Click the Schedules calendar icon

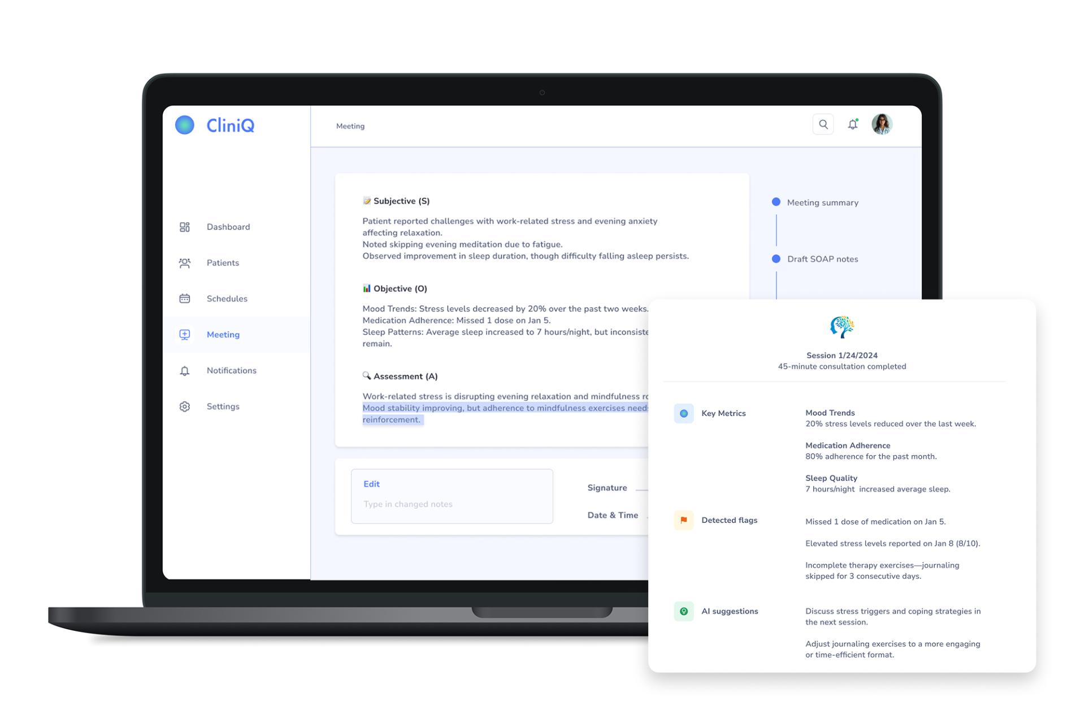point(185,298)
